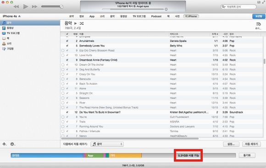The image size is (266, 168).
Task: Toggle checkbox for Barracuda
Action: [x=67, y=79]
